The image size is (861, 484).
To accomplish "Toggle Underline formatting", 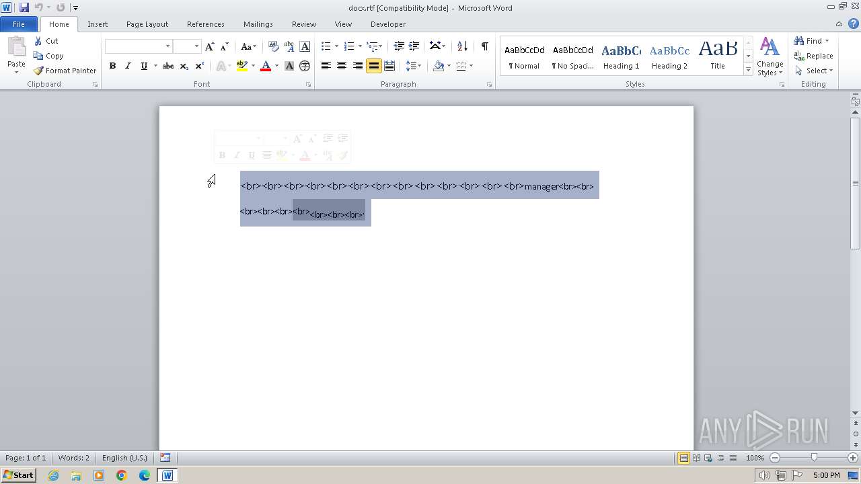I will point(143,66).
